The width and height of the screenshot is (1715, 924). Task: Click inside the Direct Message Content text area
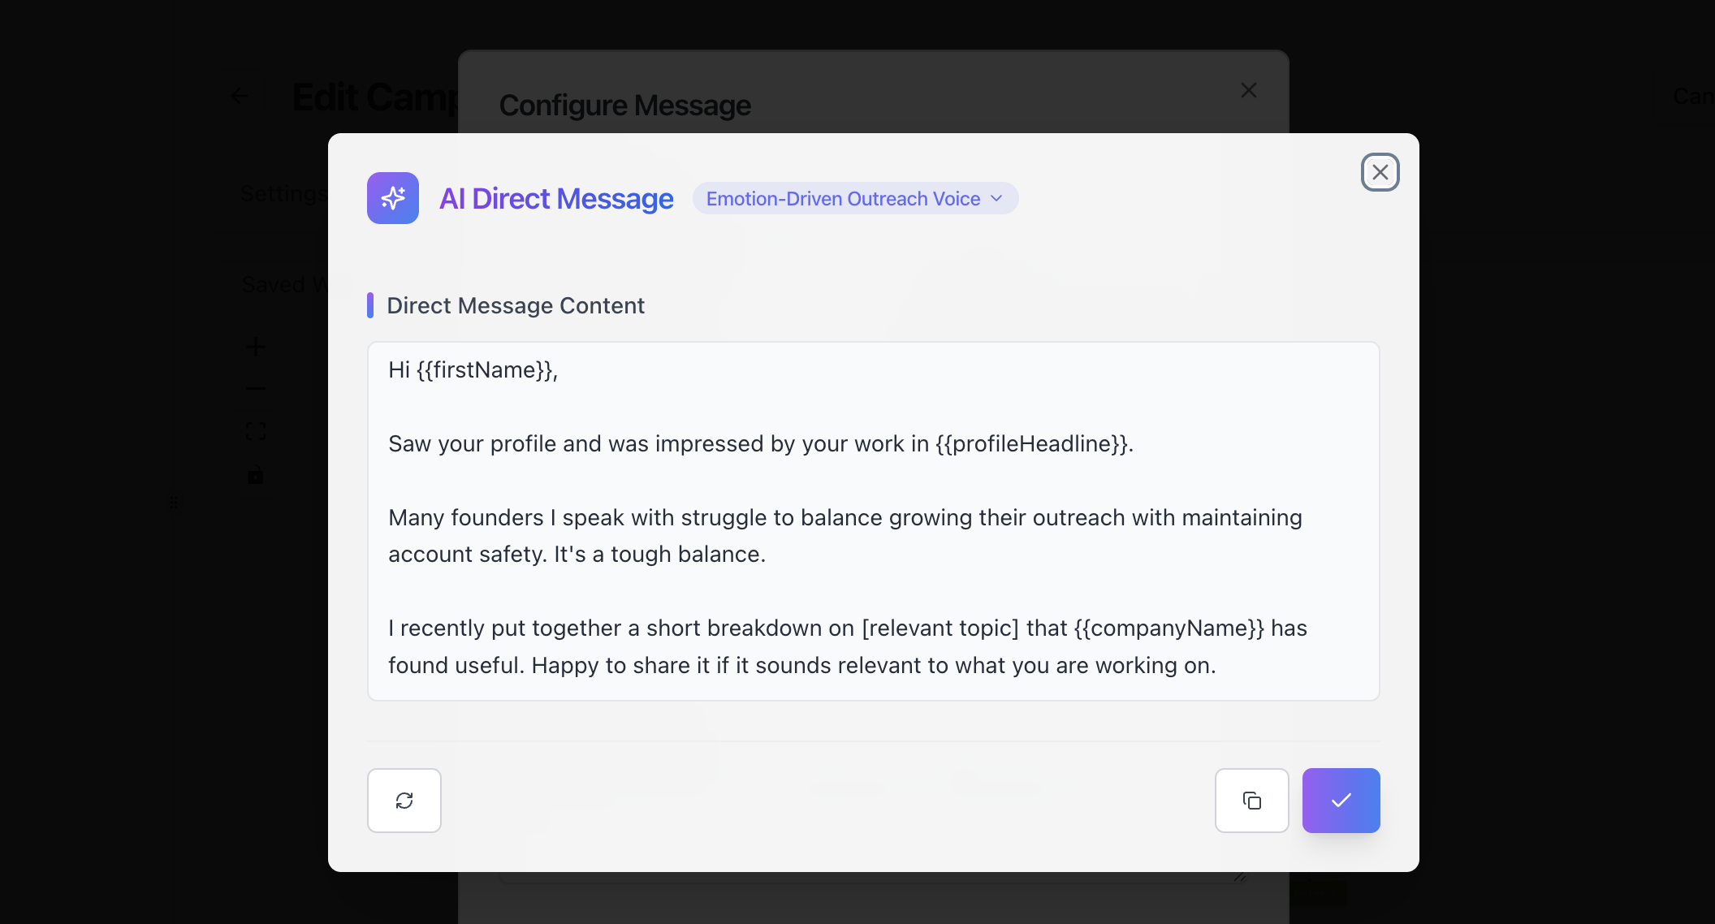click(x=873, y=585)
